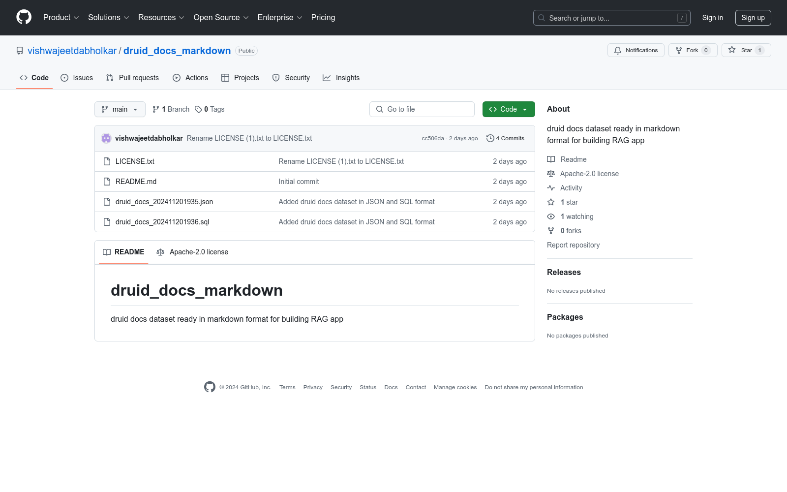
Task: Click the branch icon beside 1 Branch
Action: [156, 109]
